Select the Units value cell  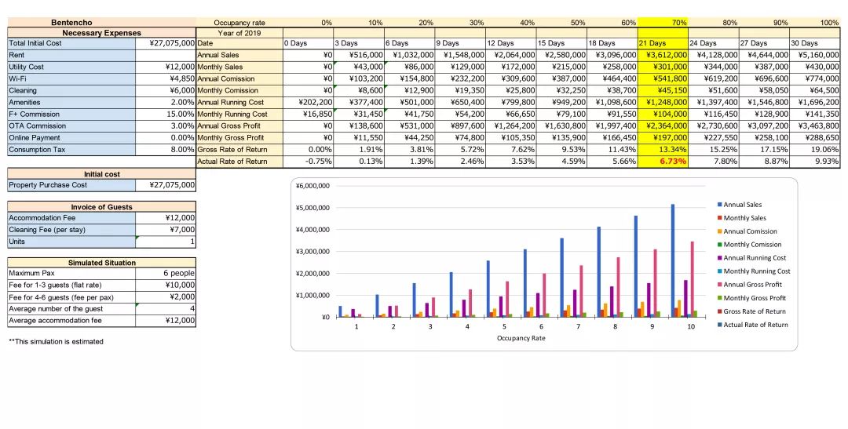[166, 242]
